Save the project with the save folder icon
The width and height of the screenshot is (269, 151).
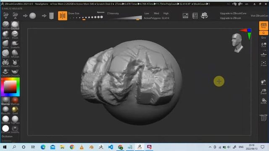[15, 16]
